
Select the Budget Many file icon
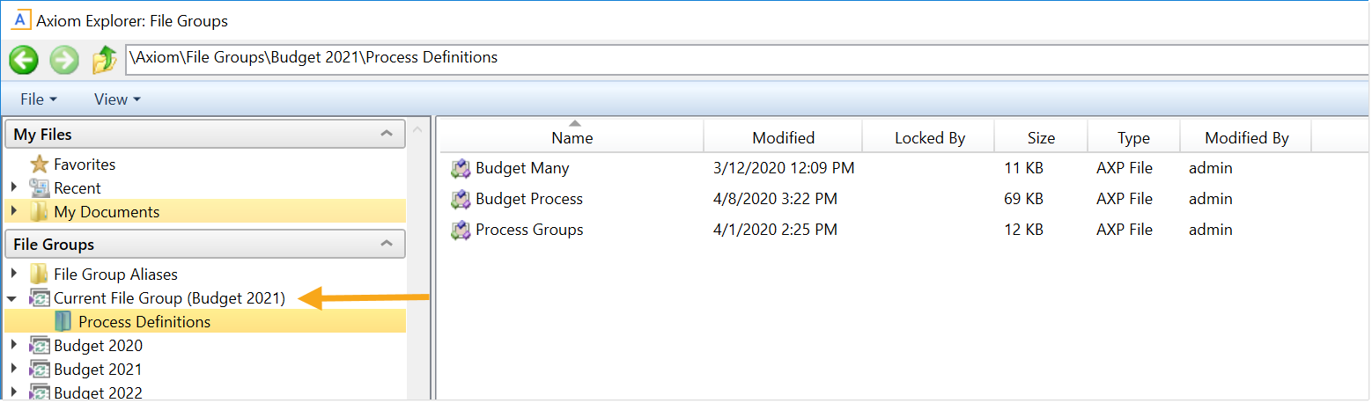461,168
